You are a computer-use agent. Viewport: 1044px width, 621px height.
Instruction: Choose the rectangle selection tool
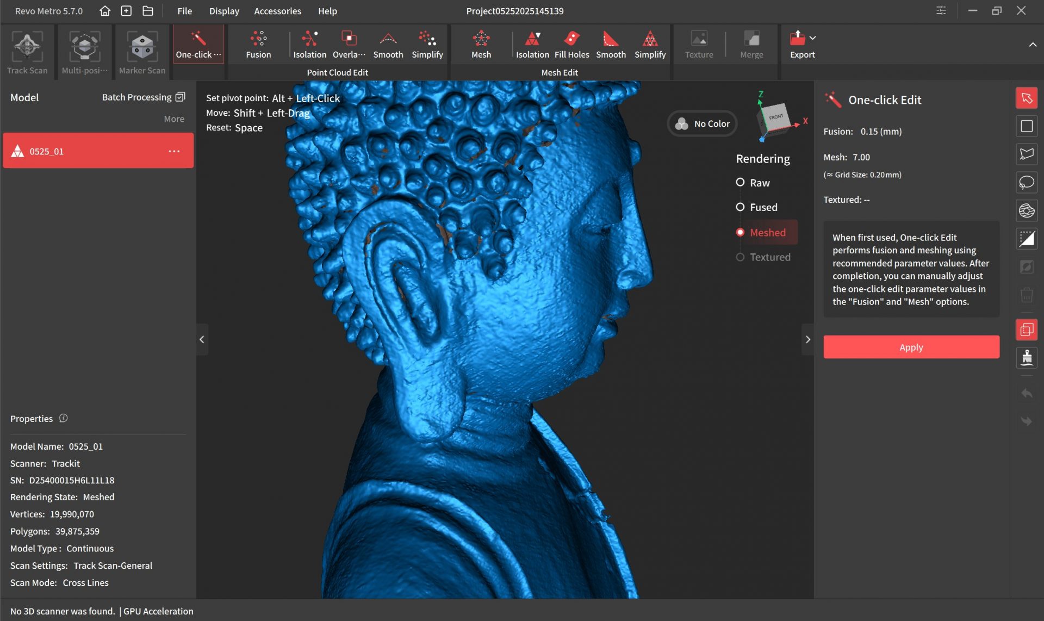[x=1026, y=126]
